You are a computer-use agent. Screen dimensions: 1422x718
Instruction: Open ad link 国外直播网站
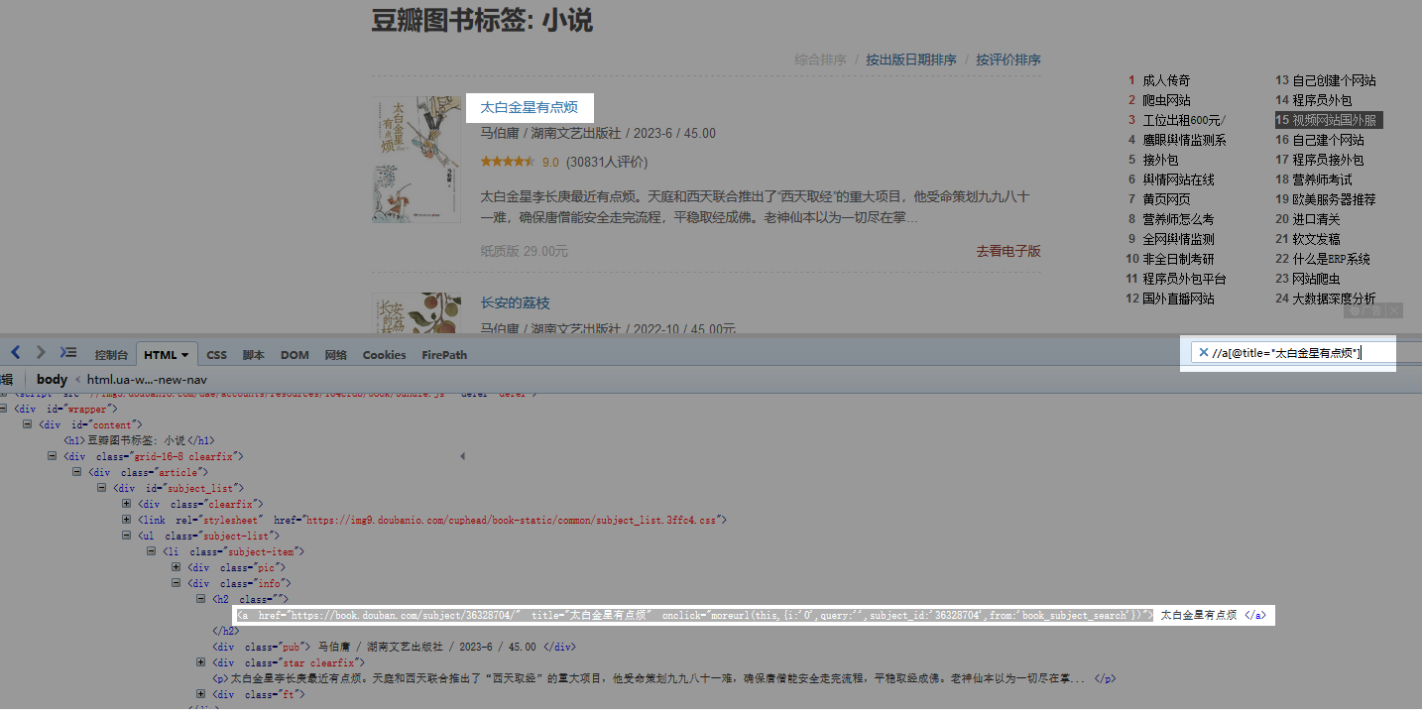point(1178,299)
